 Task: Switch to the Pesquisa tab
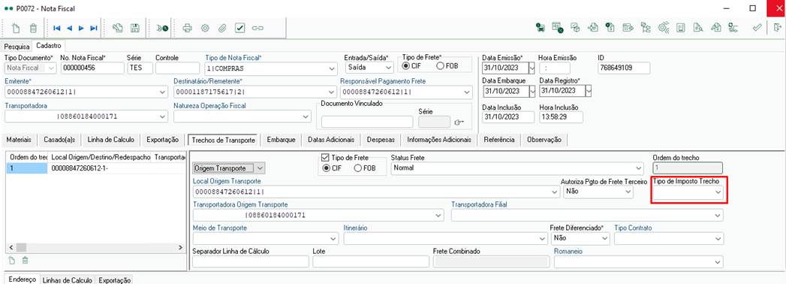point(17,46)
